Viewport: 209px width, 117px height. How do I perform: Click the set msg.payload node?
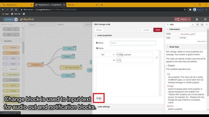click(71, 67)
